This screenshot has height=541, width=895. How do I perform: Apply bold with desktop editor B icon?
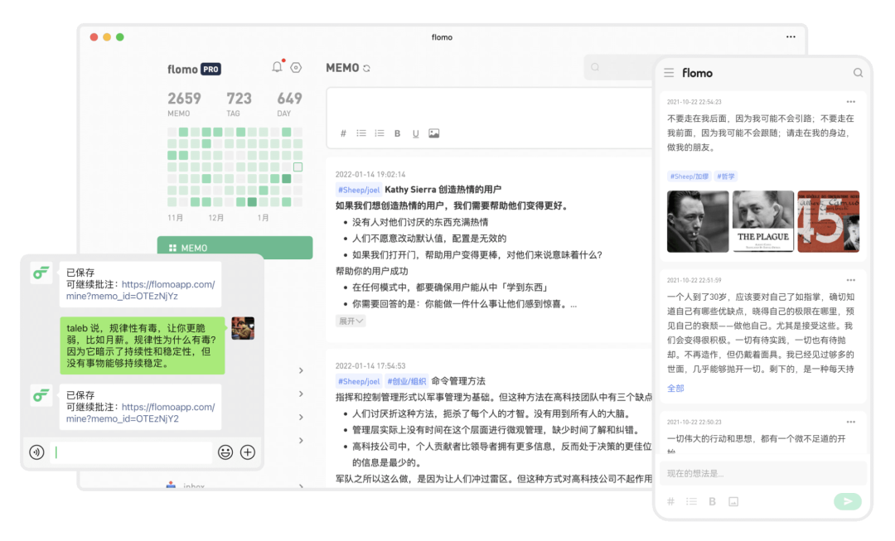(397, 133)
